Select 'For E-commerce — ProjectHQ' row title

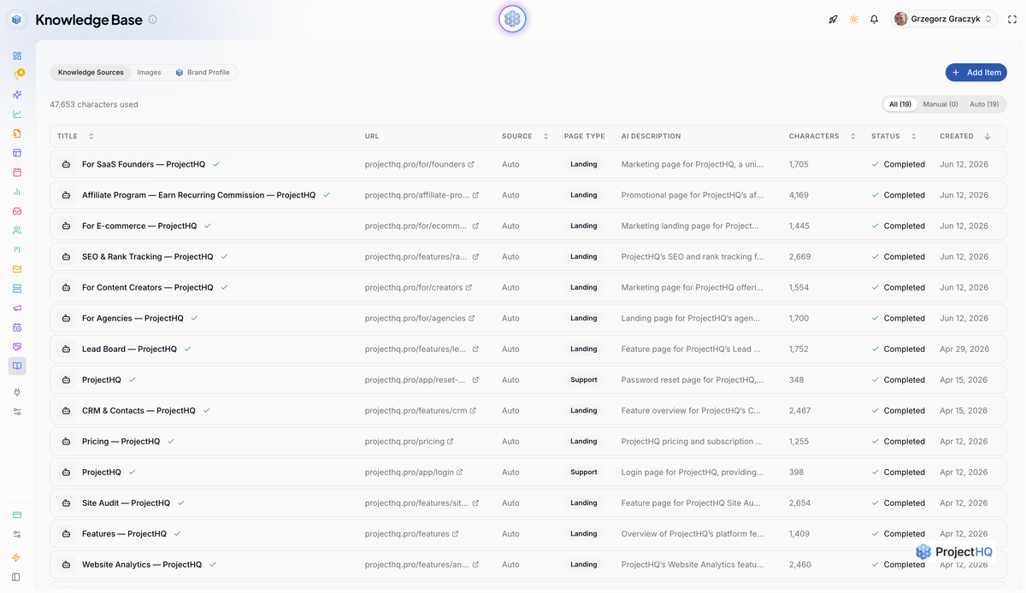pos(139,226)
